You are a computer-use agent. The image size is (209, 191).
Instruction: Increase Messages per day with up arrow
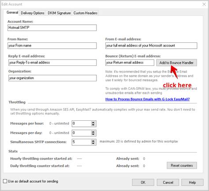click(93, 132)
